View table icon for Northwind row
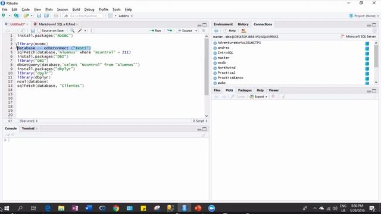The image size is (381, 214). (x=367, y=69)
